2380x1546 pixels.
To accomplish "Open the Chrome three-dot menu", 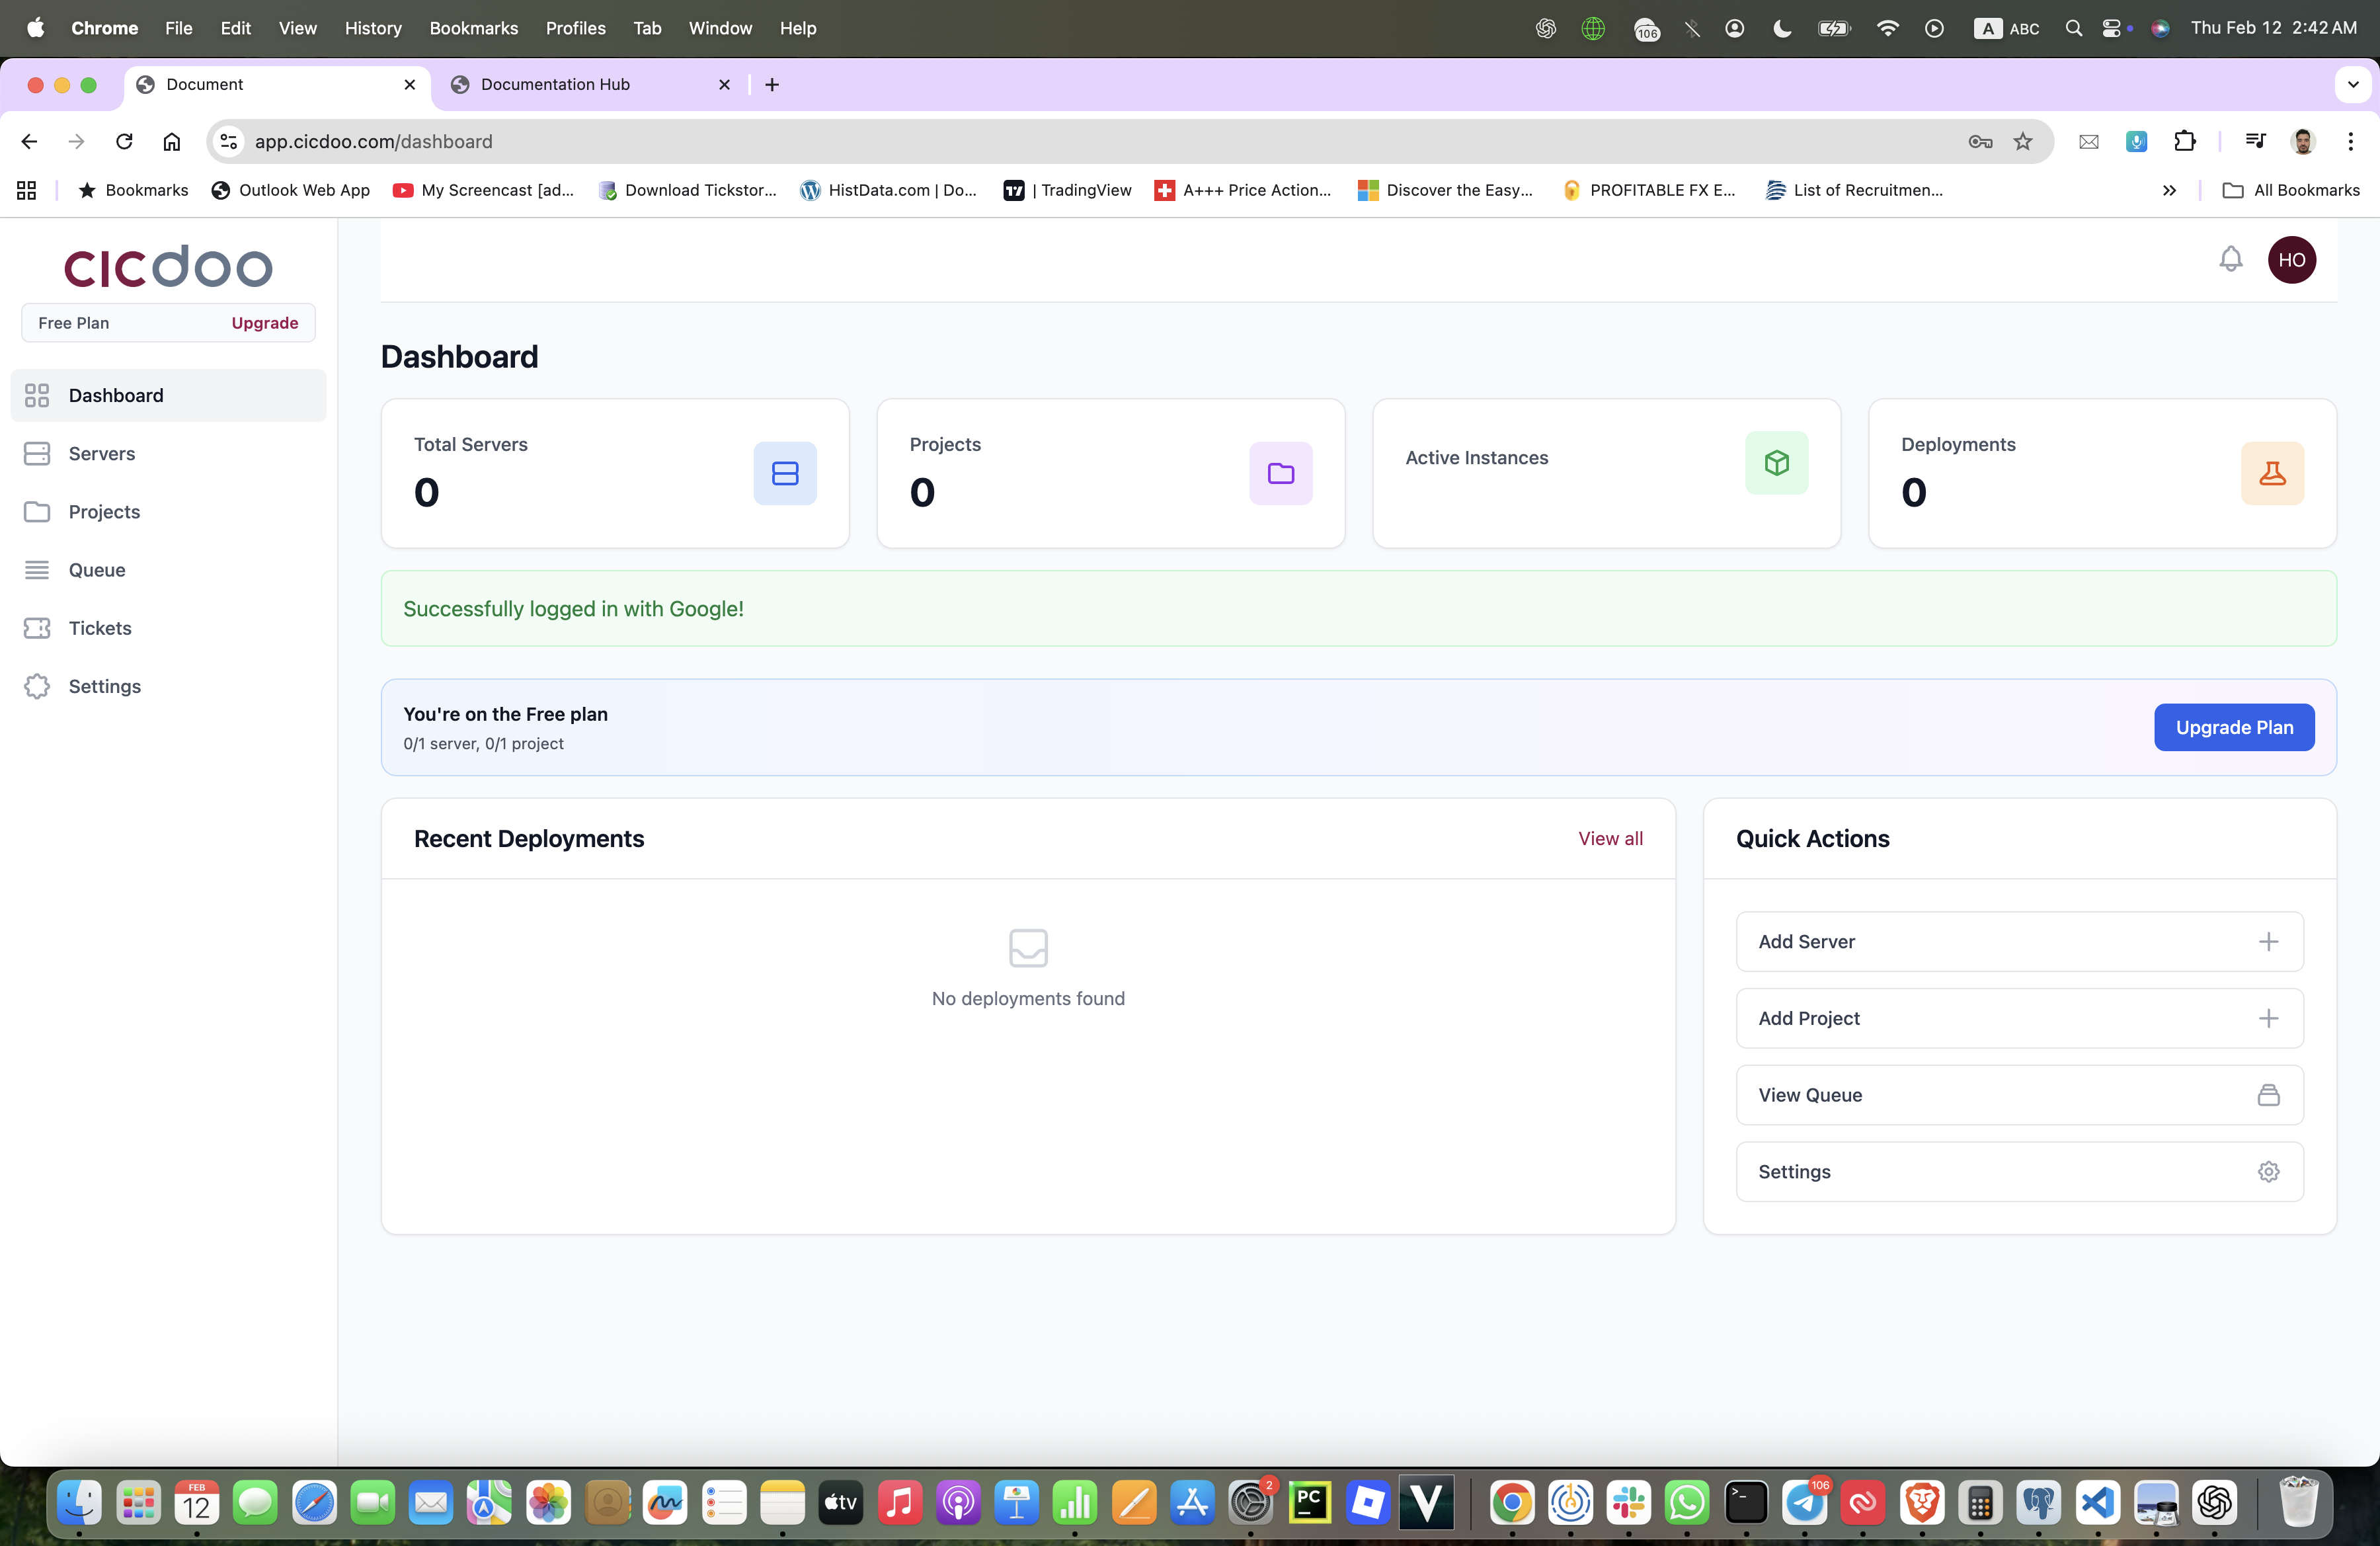I will click(x=2350, y=142).
